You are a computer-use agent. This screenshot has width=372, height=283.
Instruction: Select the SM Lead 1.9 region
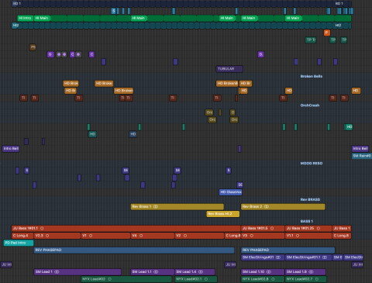tap(305, 272)
